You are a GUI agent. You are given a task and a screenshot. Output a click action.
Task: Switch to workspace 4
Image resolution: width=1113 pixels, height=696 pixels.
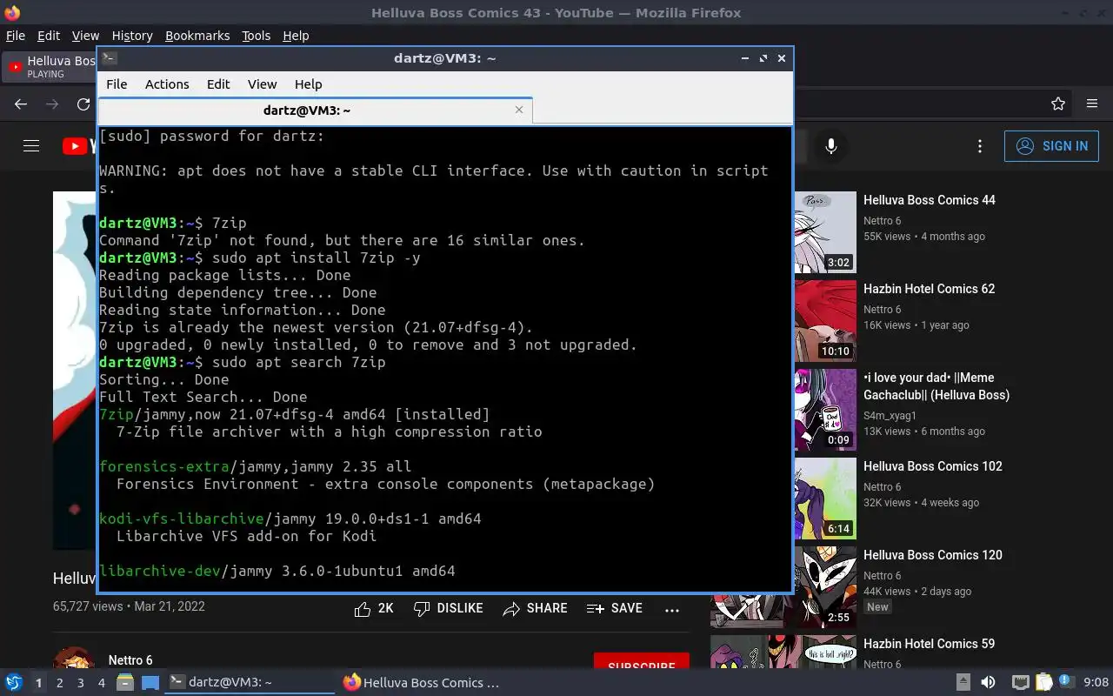[101, 683]
